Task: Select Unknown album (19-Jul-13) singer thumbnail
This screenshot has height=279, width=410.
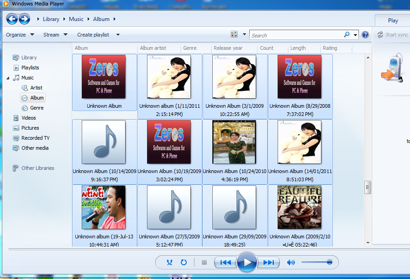Action: pyautogui.click(x=104, y=207)
